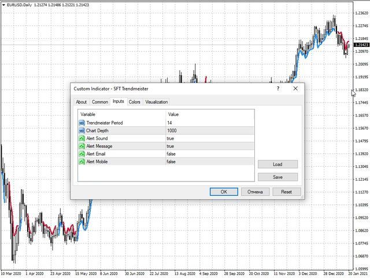The image size is (370, 278).
Task: Switch to the Colors tab
Action: (x=135, y=102)
